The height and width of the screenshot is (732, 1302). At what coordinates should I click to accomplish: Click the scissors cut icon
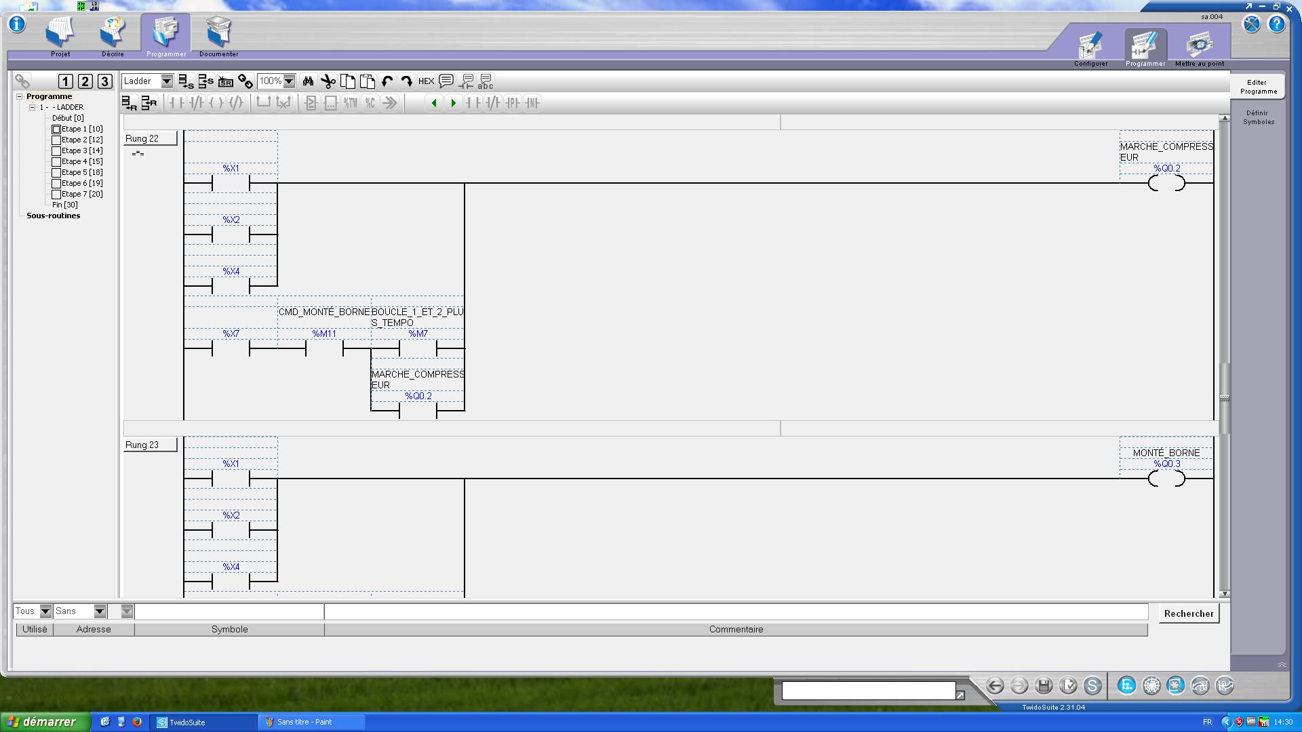click(x=328, y=81)
